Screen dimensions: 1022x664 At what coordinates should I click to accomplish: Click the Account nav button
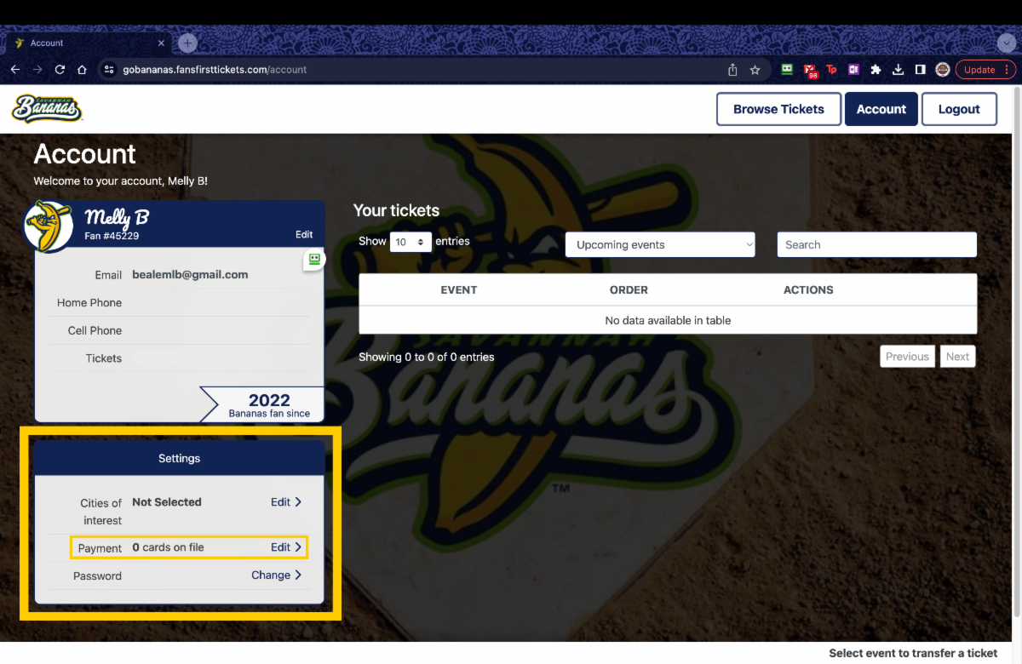coord(881,109)
